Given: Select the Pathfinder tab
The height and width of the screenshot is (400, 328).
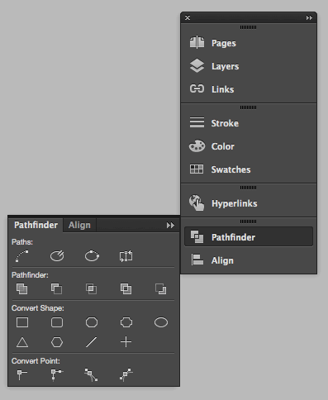Looking at the screenshot, I should point(36,225).
